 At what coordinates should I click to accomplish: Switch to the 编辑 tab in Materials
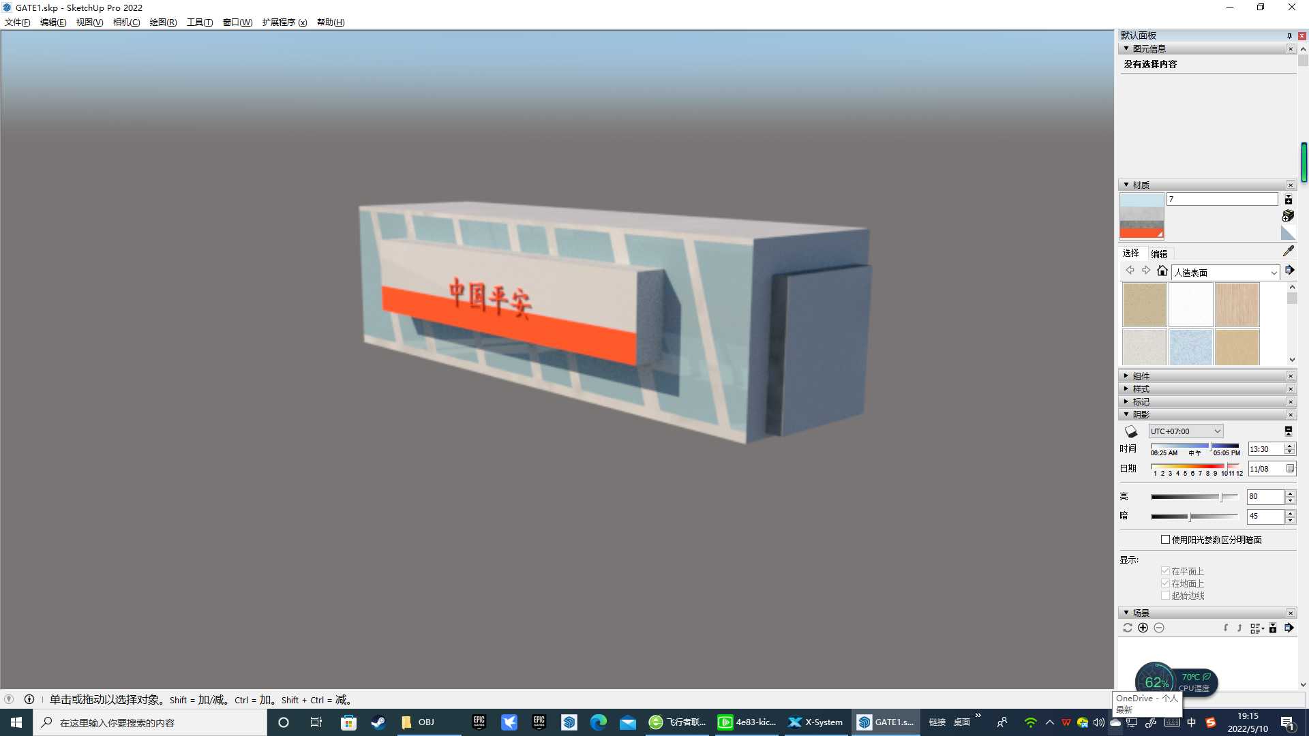(1159, 254)
